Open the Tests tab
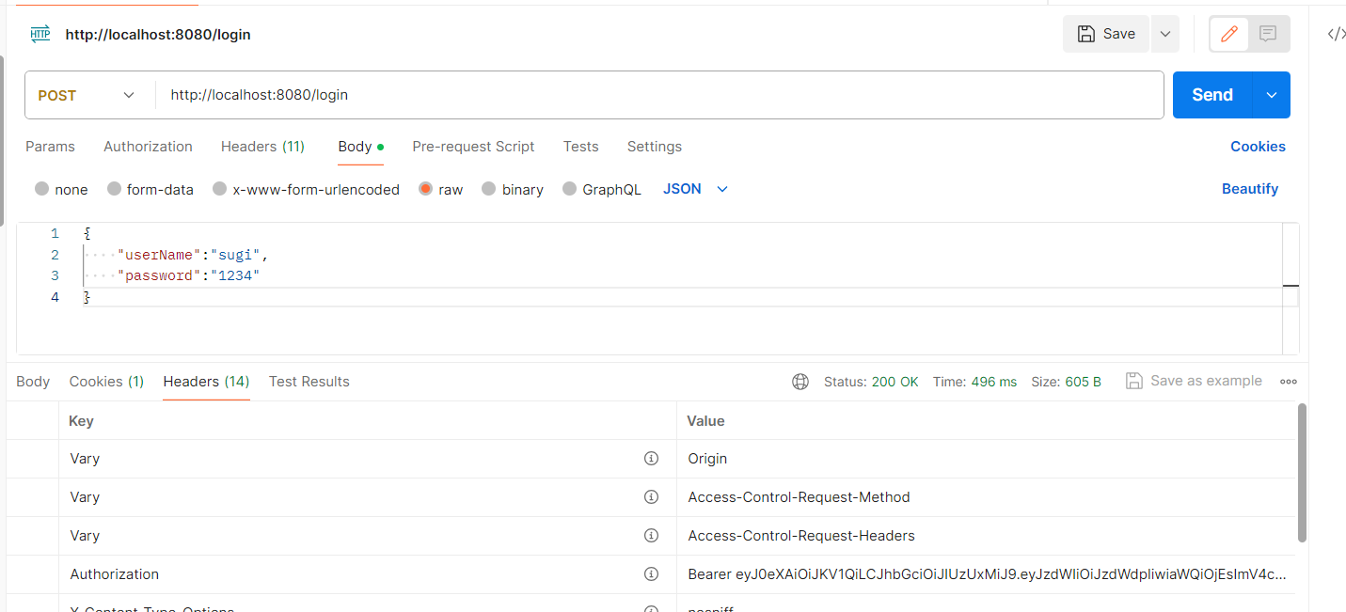1346x612 pixels. 580,147
